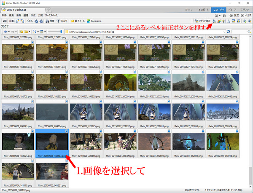Click the blue back navigation arrow
Image resolution: width=253 pixels, height=193 pixels.
click(5, 32)
